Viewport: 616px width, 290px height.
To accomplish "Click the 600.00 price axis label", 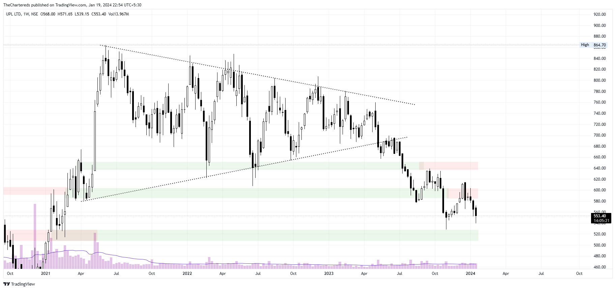I will [x=600, y=190].
